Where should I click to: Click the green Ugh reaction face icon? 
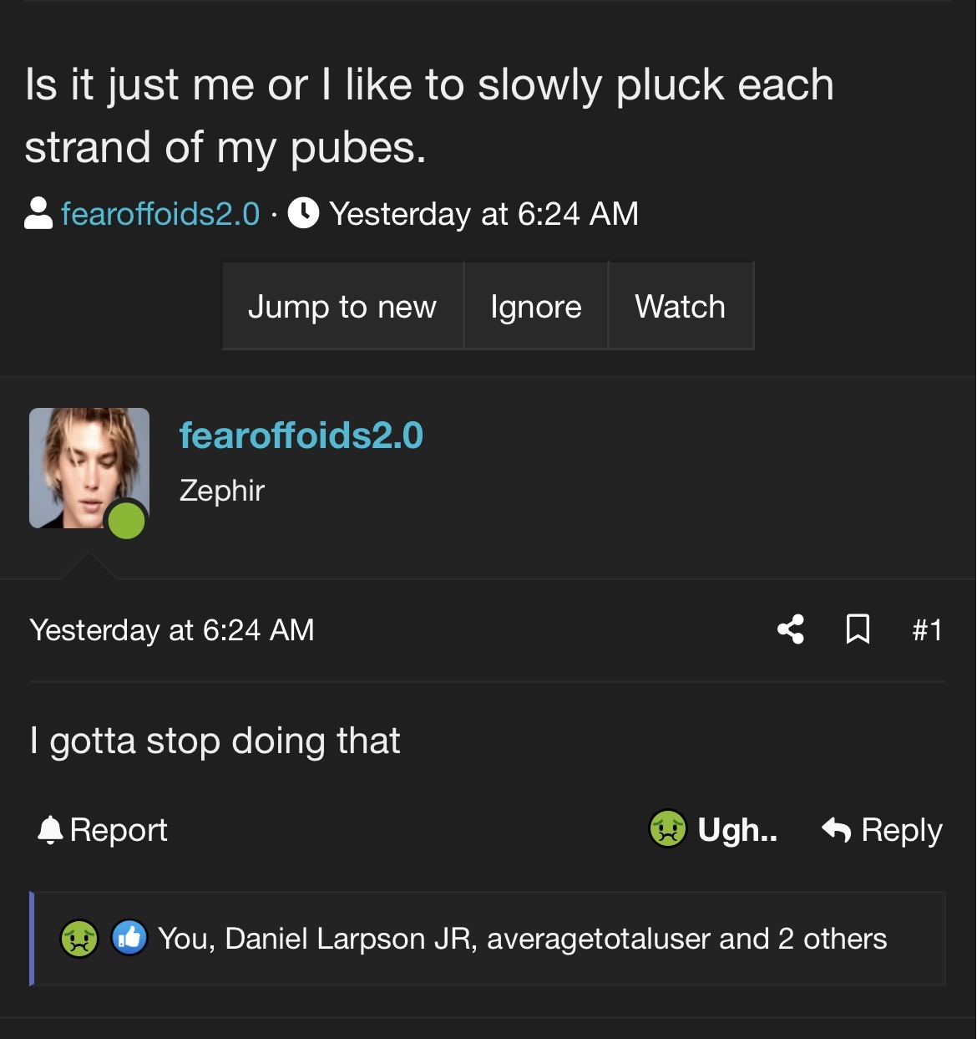click(668, 829)
